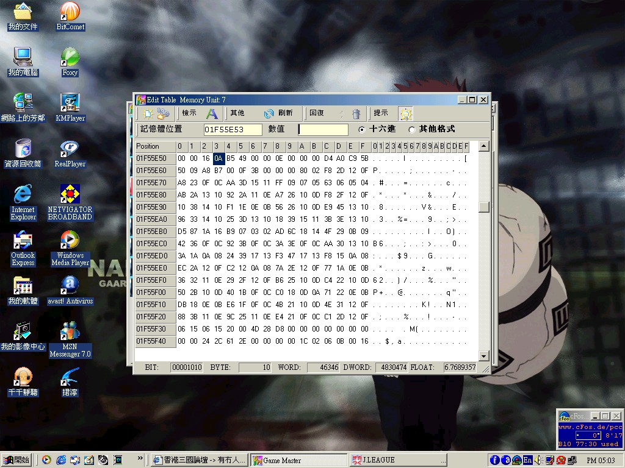625x468 pixels.
Task: Switch to the Game Master taskbar button
Action: pos(299,460)
